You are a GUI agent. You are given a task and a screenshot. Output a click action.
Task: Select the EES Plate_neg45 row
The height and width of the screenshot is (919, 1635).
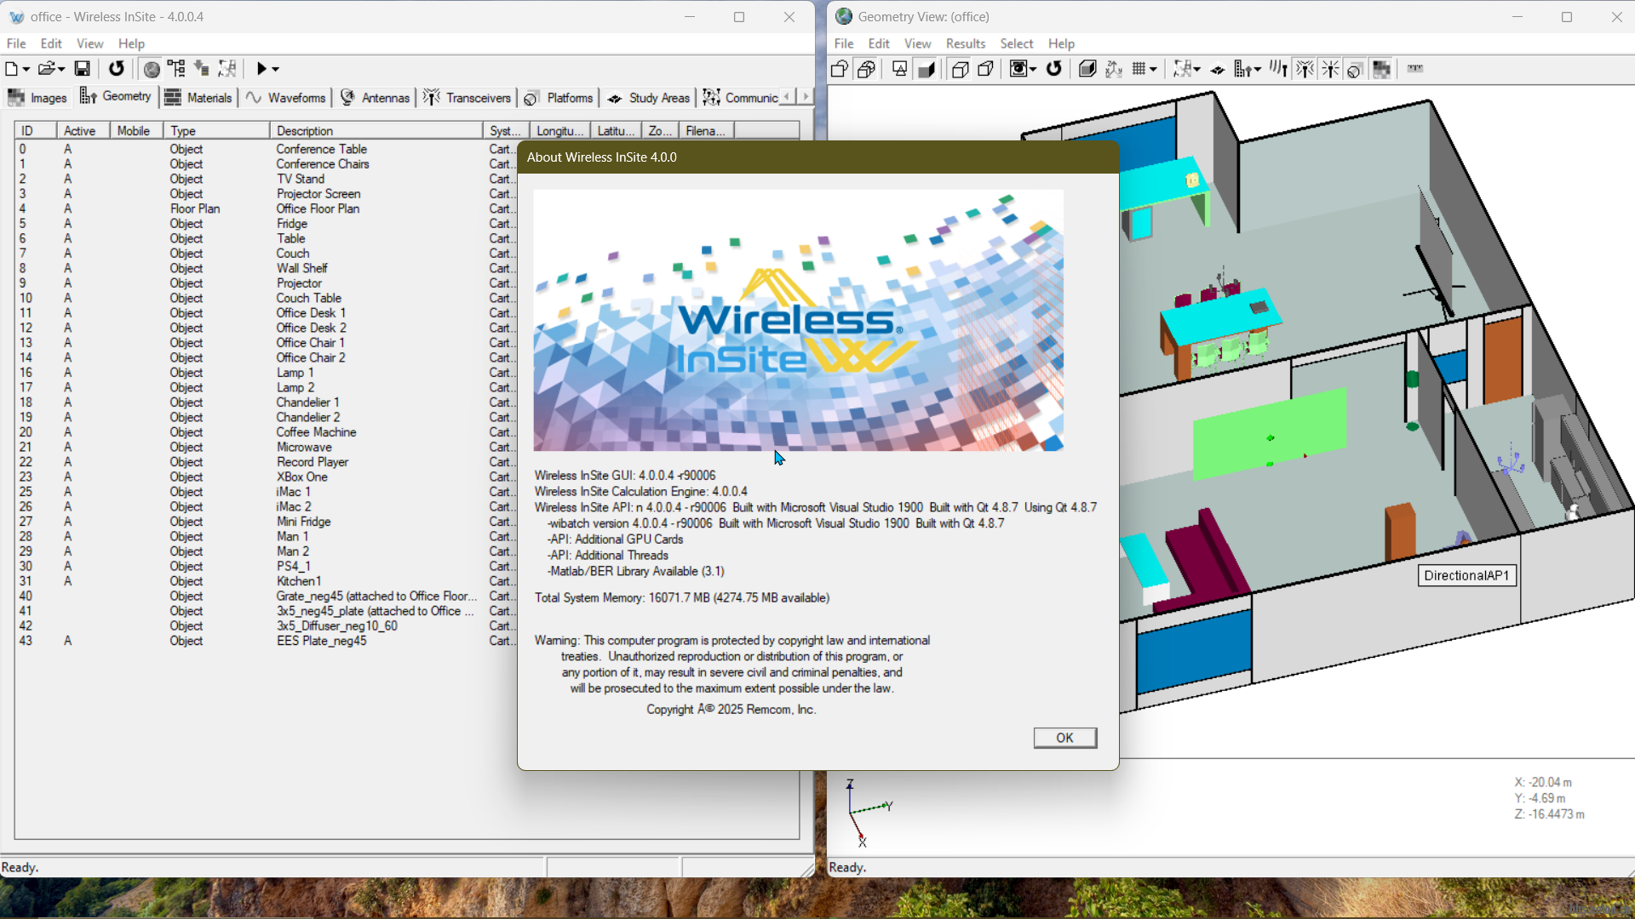264,641
